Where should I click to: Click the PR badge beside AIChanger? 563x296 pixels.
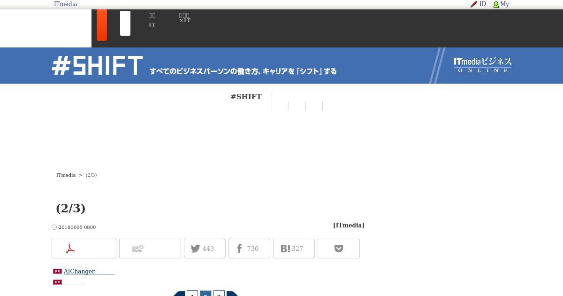(x=57, y=272)
